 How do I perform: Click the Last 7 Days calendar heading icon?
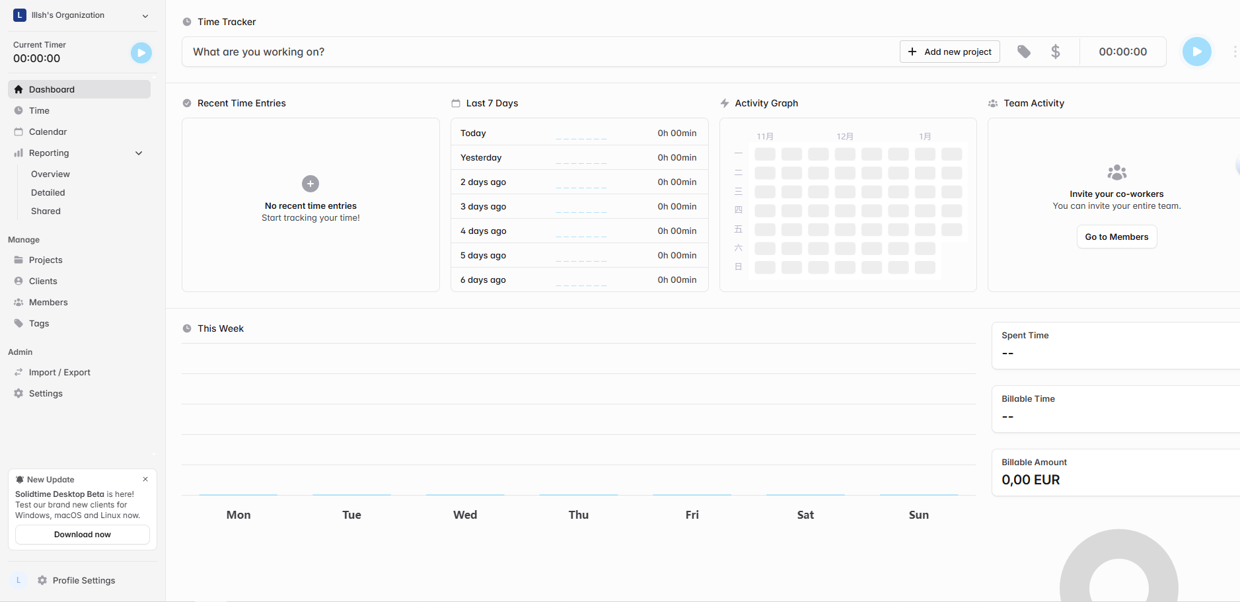coord(456,103)
